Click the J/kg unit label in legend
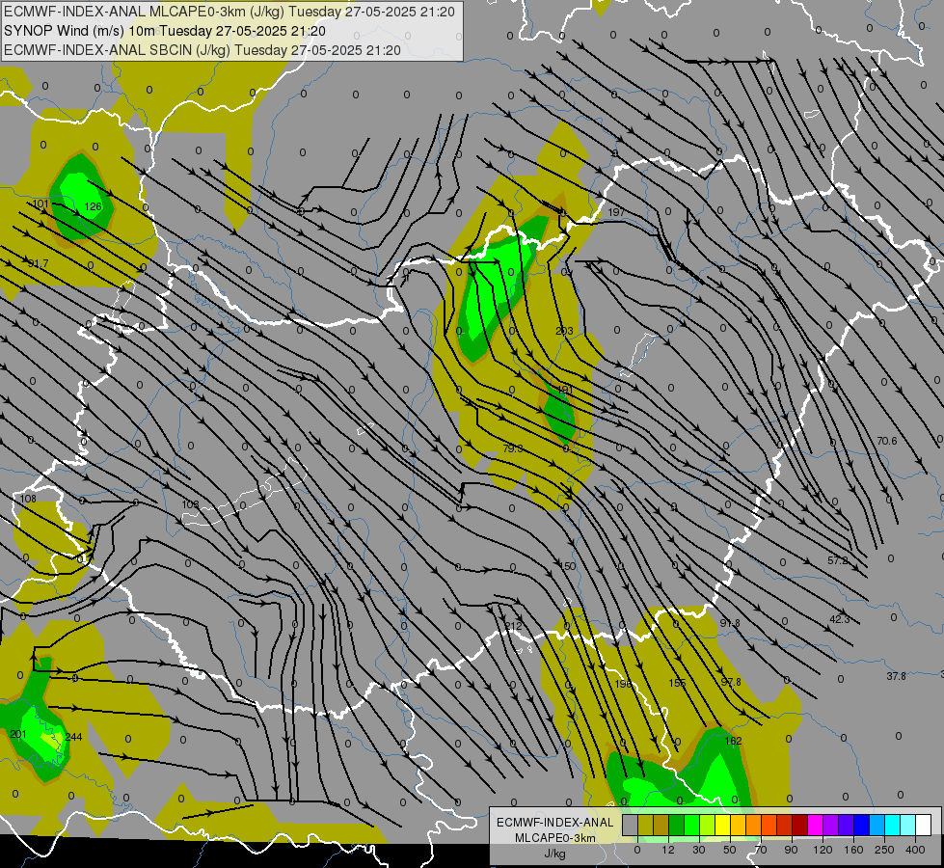944x868 pixels. (555, 854)
